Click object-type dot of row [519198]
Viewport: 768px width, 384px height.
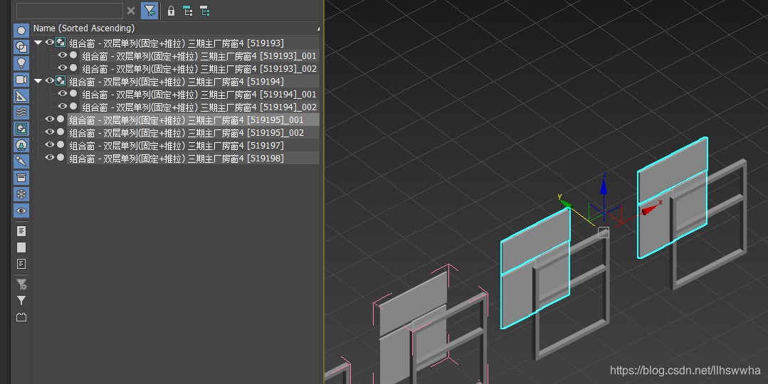tap(61, 157)
